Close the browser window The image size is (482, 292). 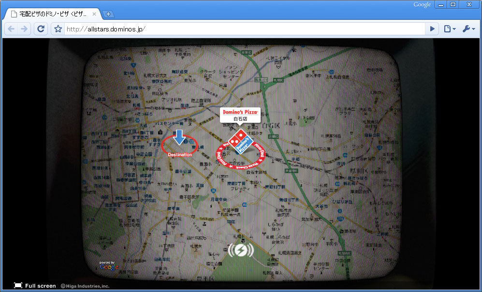469,5
